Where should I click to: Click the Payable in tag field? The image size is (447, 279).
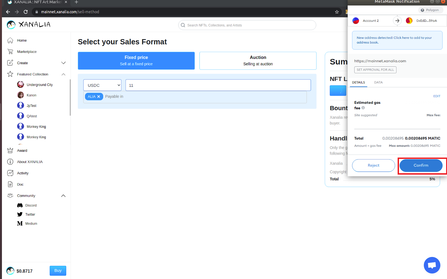195,97
